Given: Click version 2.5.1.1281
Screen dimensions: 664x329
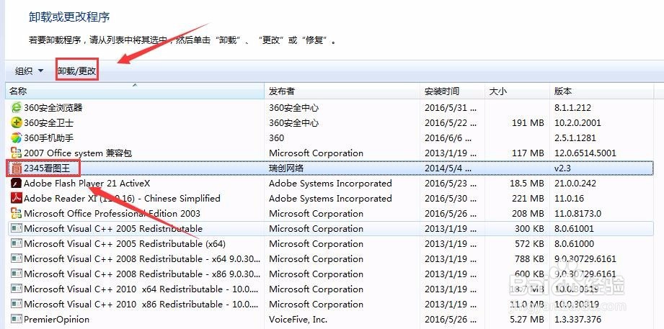Looking at the screenshot, I should (575, 138).
